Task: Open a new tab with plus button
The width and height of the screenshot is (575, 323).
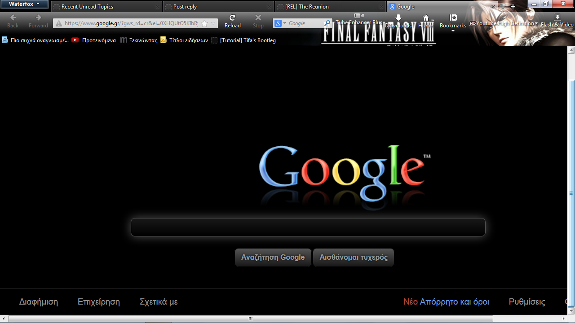Action: pyautogui.click(x=513, y=6)
